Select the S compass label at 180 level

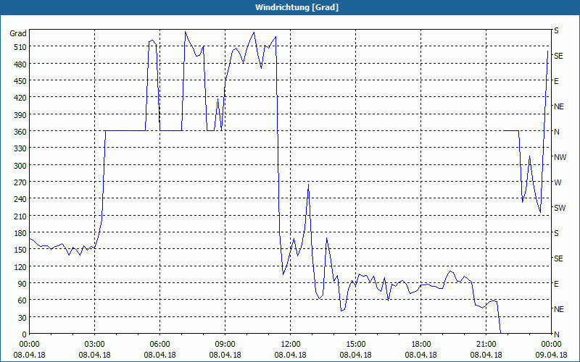point(556,233)
